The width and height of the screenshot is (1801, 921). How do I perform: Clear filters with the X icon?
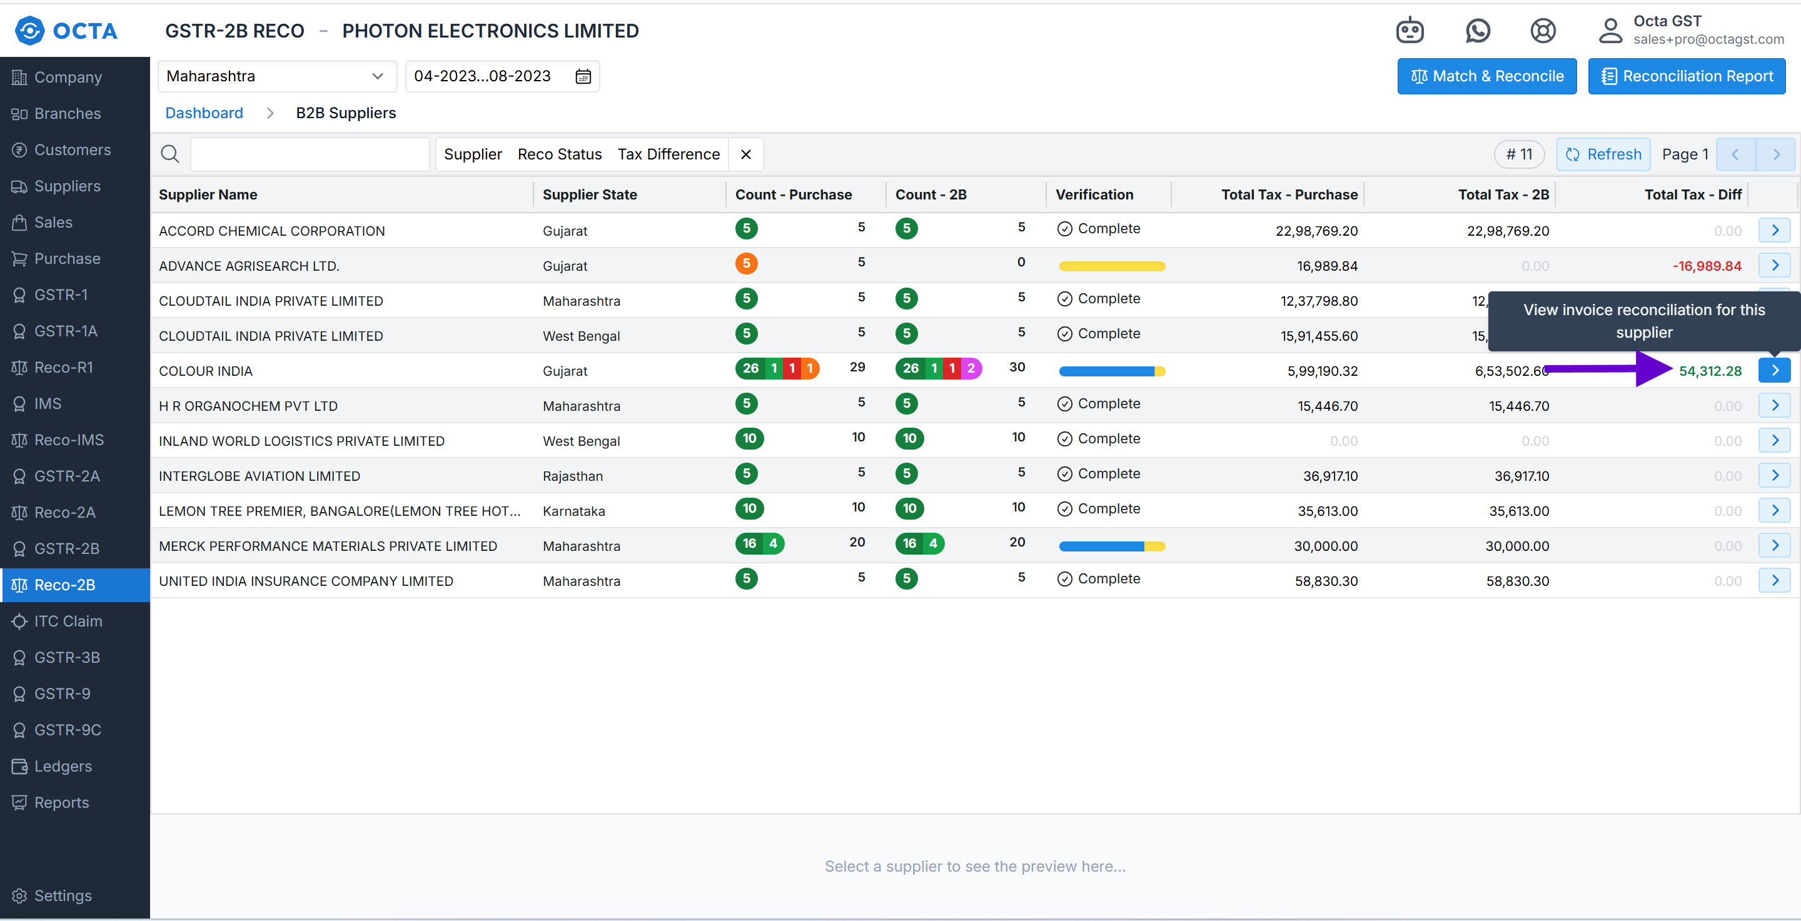746,154
